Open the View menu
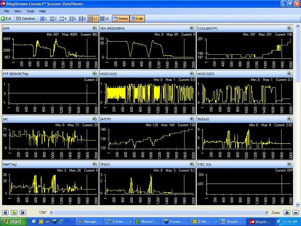 coord(18,11)
